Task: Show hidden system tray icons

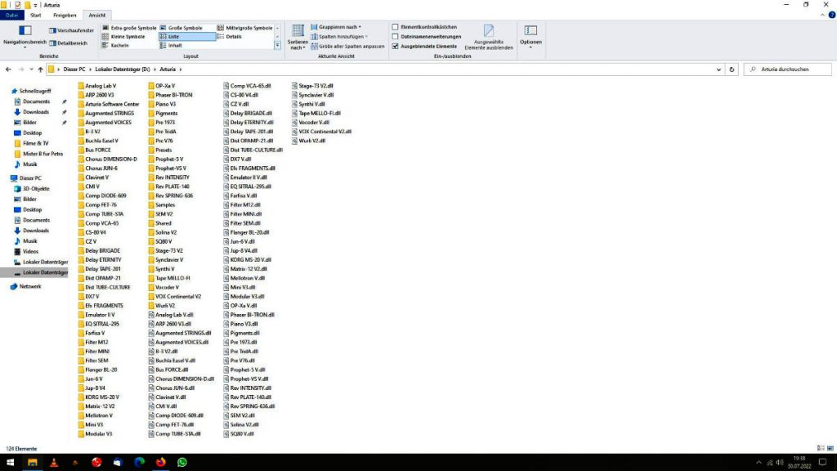Action: pyautogui.click(x=759, y=463)
